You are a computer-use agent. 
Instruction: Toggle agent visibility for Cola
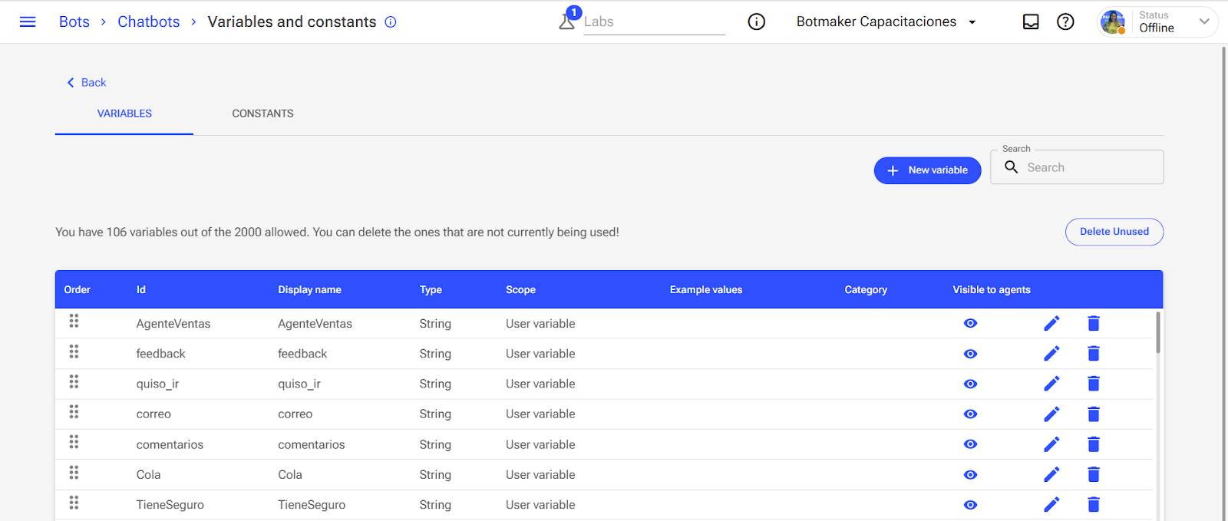point(970,475)
